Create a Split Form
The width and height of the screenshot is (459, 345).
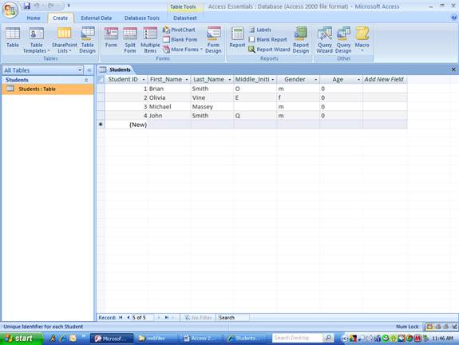[x=129, y=40]
